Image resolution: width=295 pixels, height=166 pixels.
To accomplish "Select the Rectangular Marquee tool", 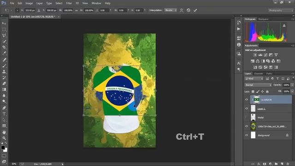I will click(x=4, y=30).
